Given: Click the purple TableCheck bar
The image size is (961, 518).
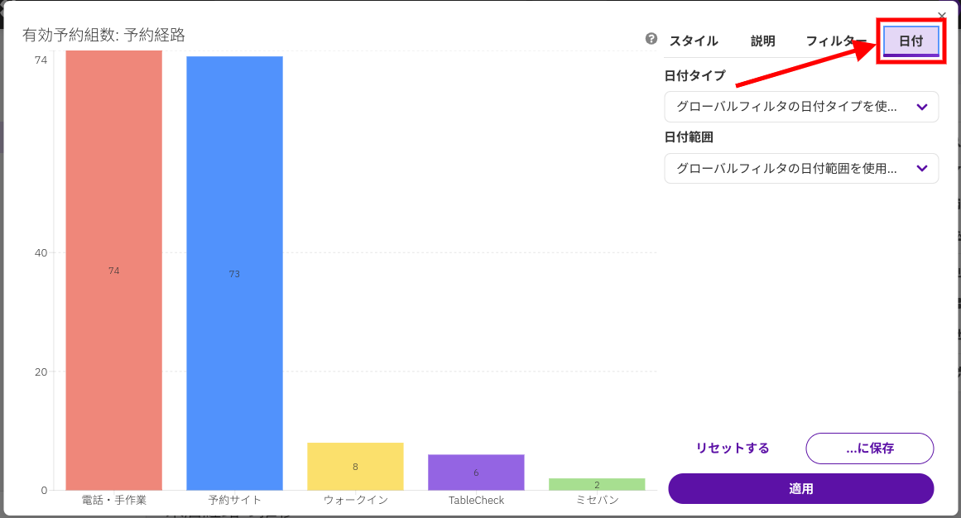Looking at the screenshot, I should (x=476, y=472).
